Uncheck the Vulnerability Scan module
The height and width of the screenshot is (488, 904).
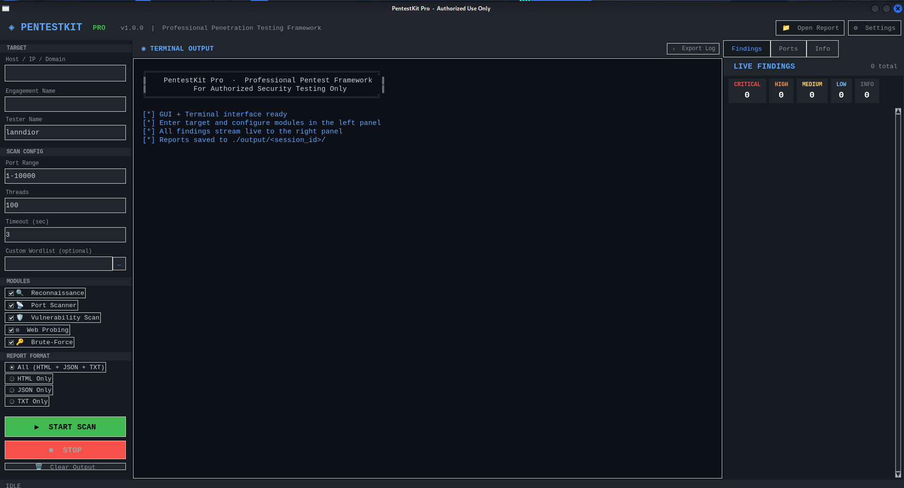click(x=11, y=318)
